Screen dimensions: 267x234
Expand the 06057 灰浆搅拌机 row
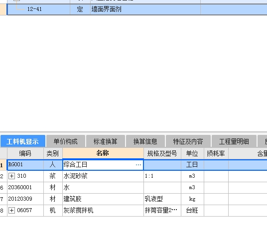coord(11,211)
